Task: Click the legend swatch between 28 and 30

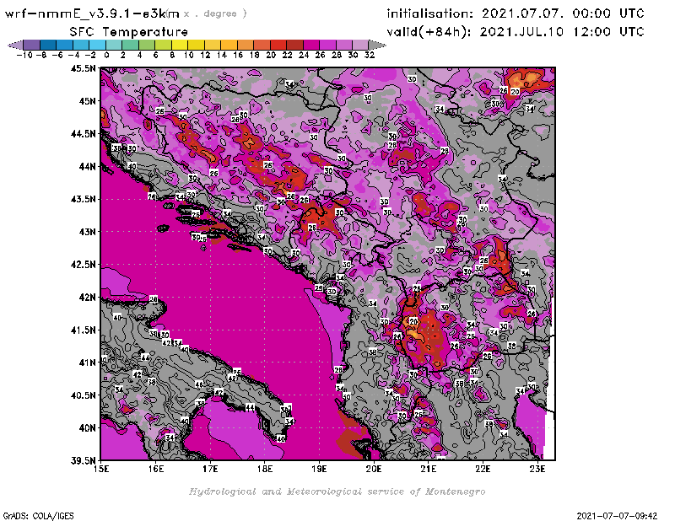Action: 344,45
